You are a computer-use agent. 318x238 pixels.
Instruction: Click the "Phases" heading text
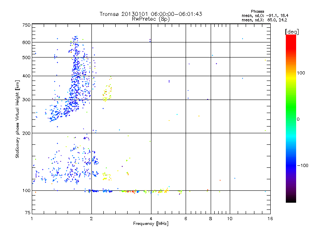[257, 12]
